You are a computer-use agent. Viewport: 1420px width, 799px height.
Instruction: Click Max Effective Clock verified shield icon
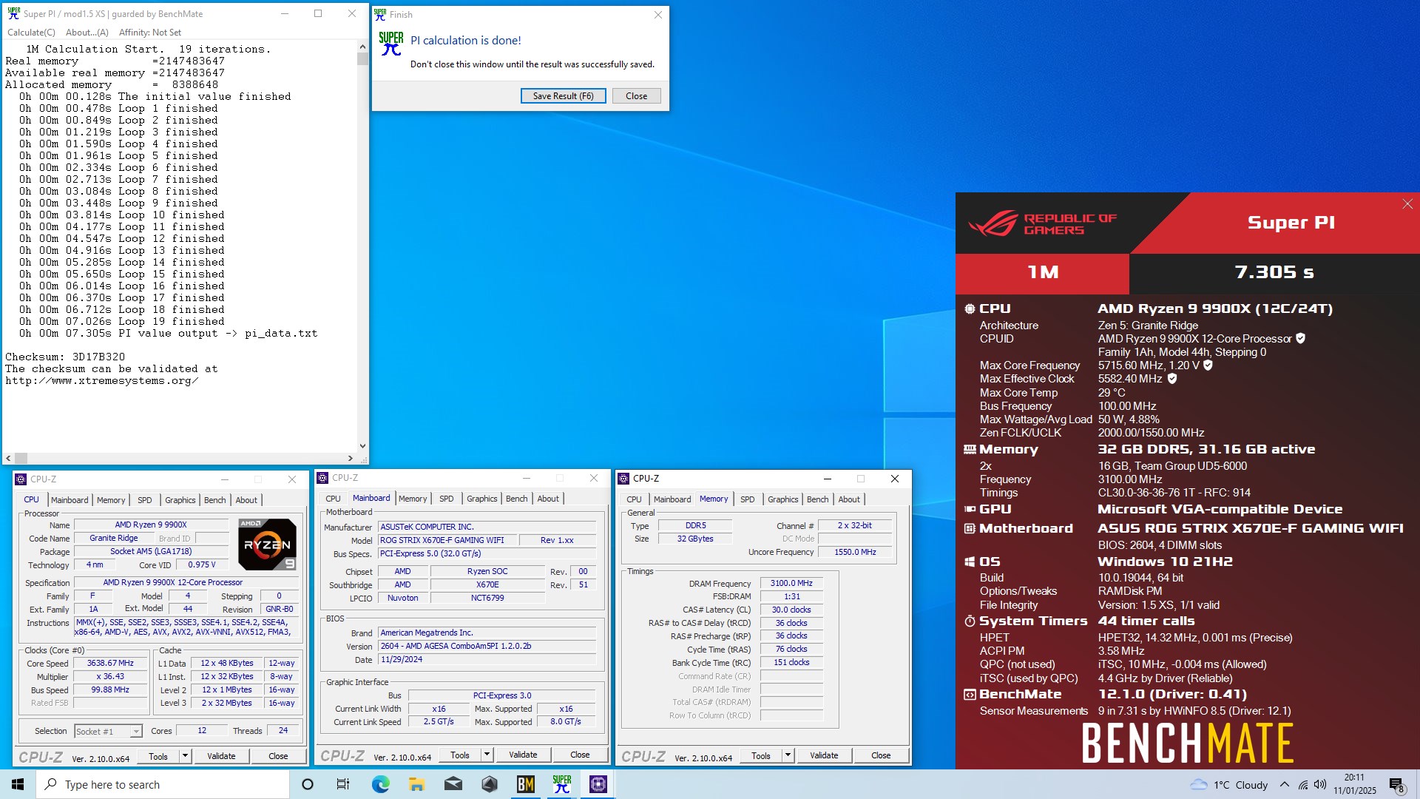tap(1172, 379)
